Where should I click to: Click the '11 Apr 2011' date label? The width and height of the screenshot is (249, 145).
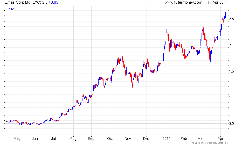point(218,2)
